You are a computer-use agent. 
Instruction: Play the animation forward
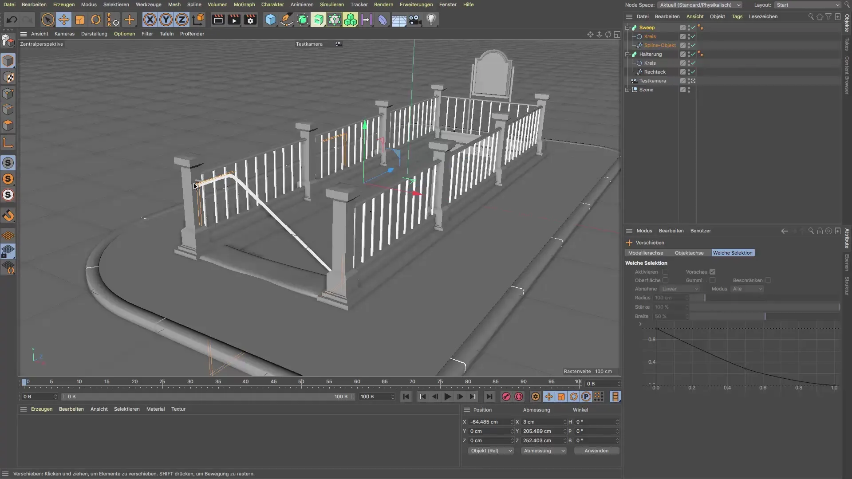pos(448,397)
